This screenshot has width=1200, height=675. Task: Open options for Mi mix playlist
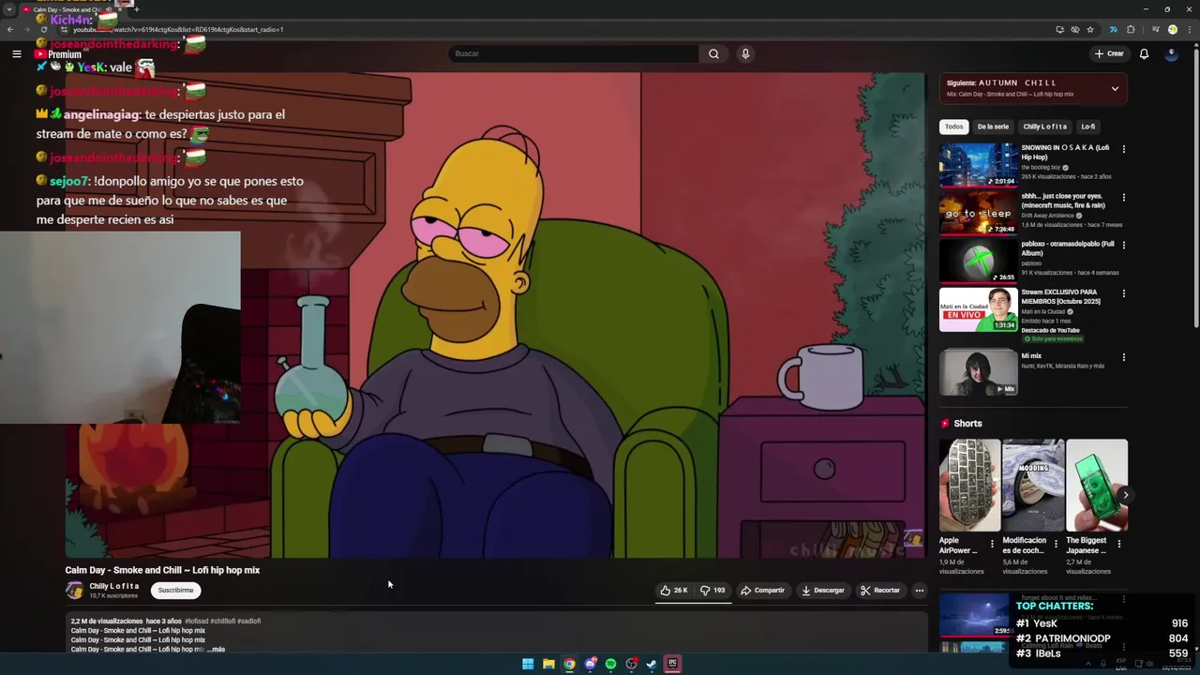tap(1123, 357)
